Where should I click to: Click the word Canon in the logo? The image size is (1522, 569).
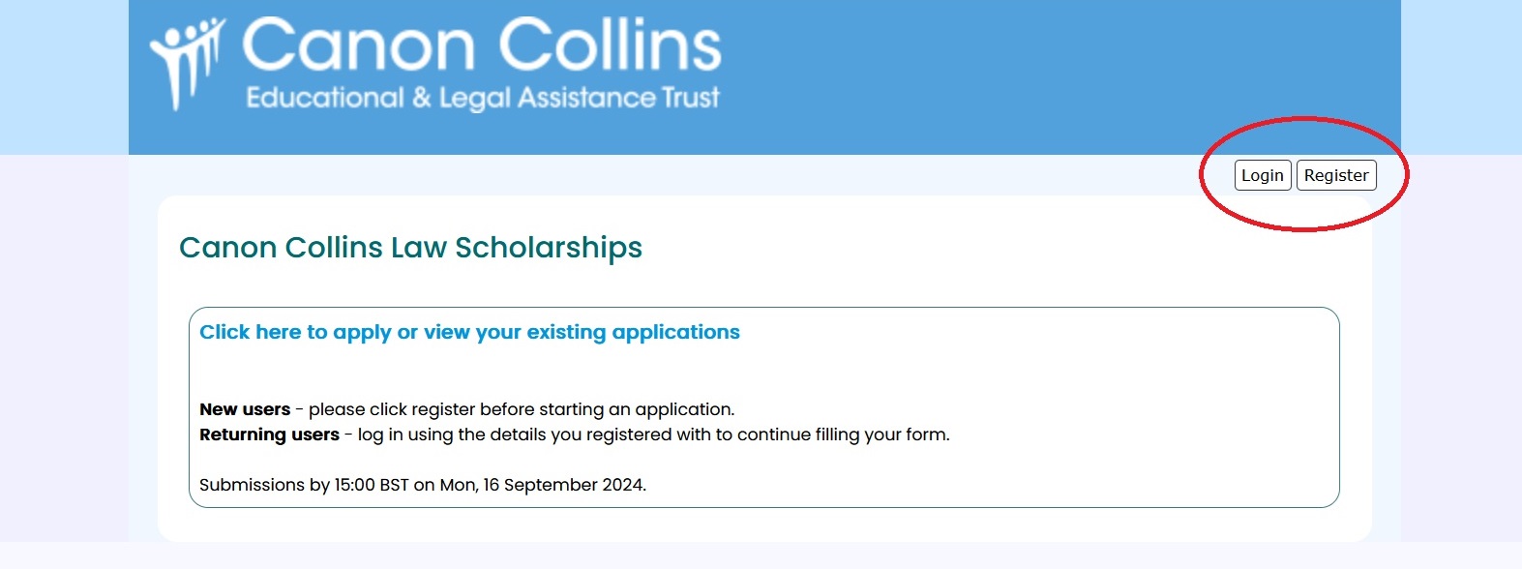[x=358, y=46]
